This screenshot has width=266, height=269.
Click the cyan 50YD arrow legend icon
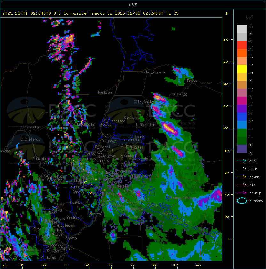[x=242, y=161]
